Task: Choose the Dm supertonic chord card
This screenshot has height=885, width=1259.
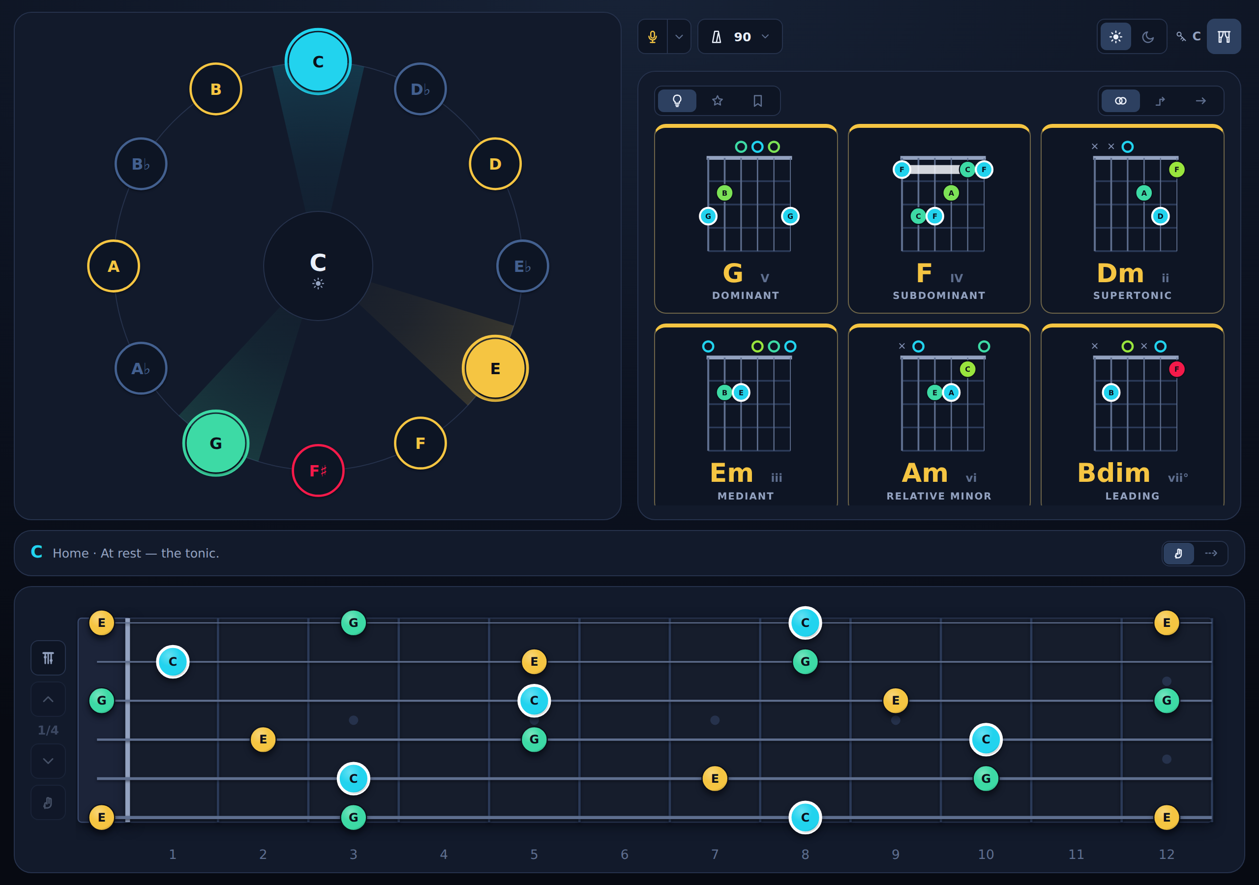Action: click(x=1132, y=219)
